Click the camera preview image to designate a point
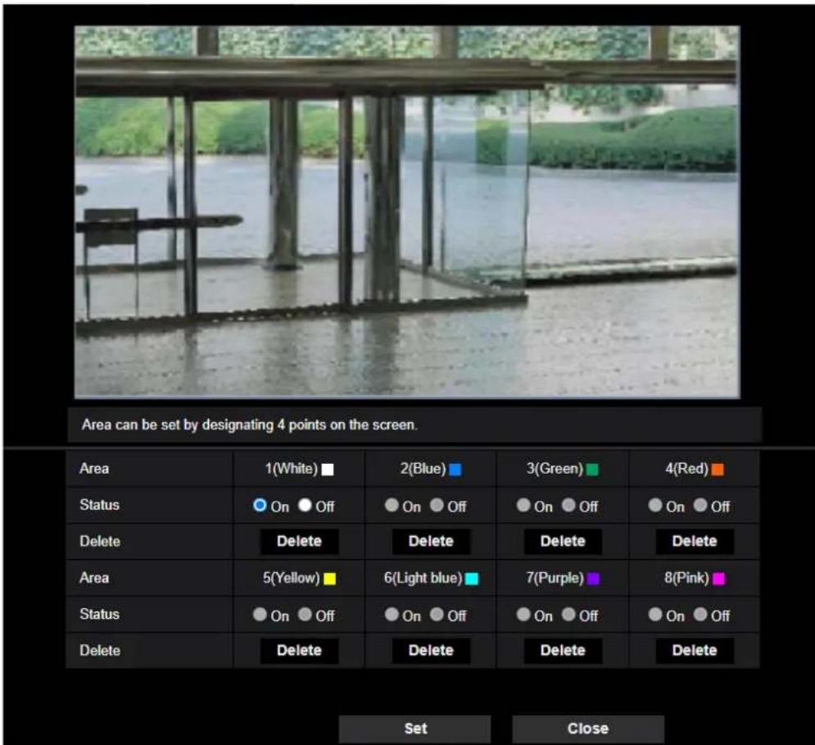 tap(407, 212)
